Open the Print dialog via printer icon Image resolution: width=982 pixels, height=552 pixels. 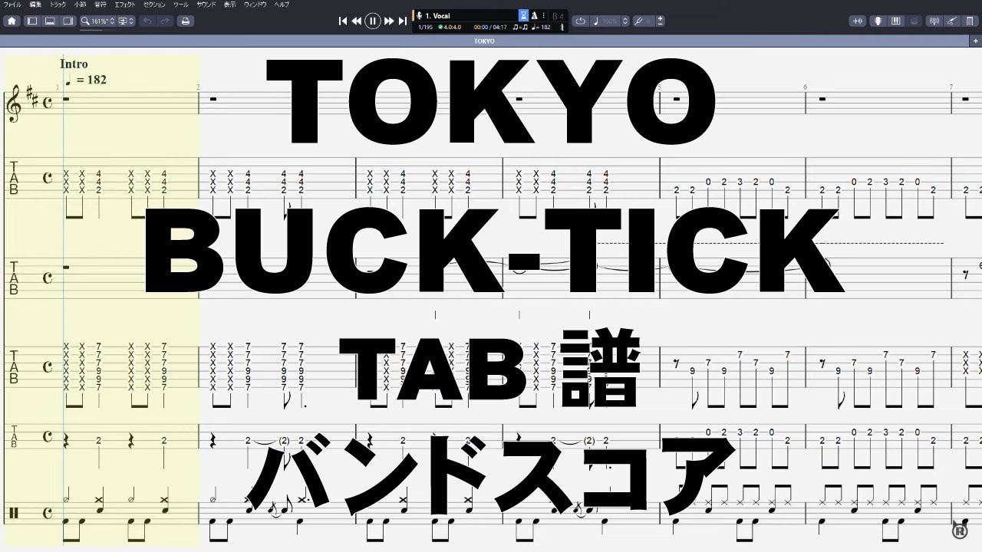coord(185,21)
